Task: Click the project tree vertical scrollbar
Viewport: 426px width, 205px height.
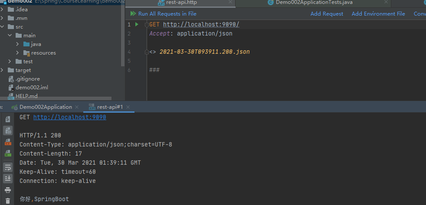Action: 123,35
